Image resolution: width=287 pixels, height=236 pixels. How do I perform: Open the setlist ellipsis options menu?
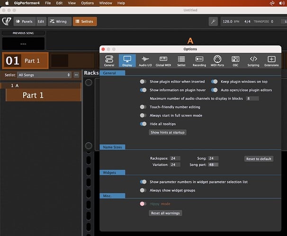tap(76, 75)
